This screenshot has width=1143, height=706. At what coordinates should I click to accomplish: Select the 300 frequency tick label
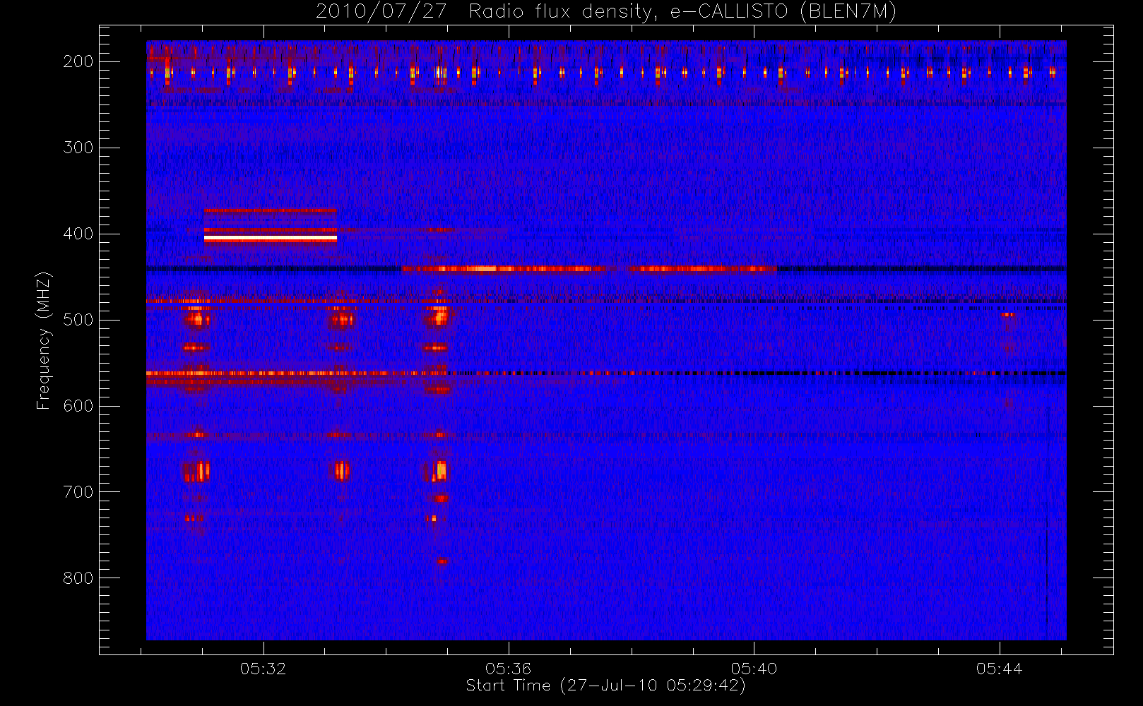(x=78, y=148)
